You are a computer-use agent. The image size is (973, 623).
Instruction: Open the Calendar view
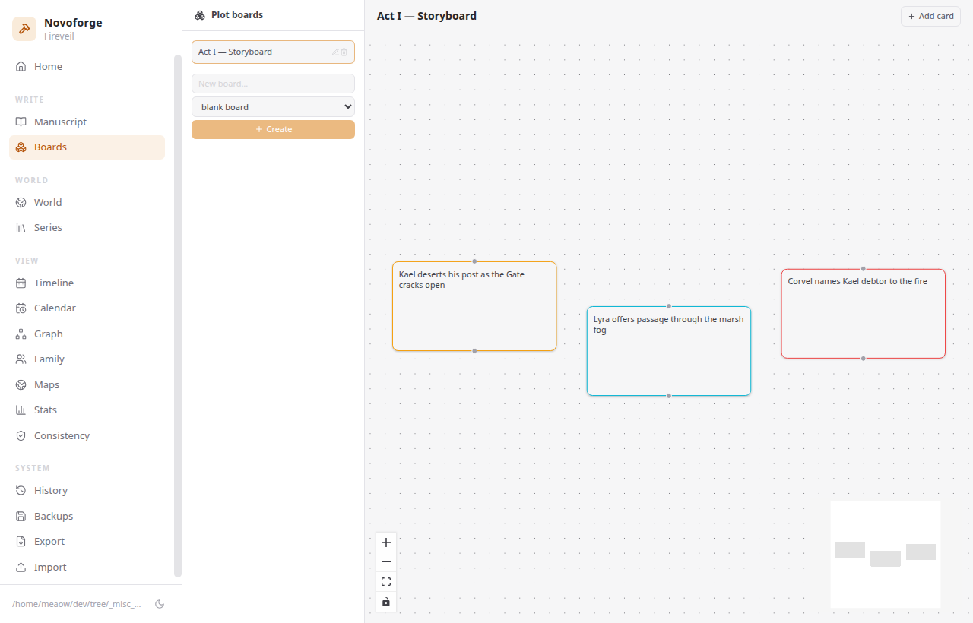[x=87, y=308]
